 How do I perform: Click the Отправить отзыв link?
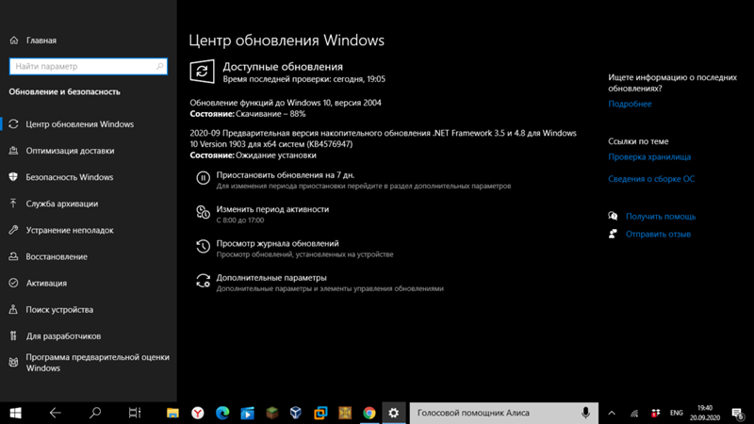pyautogui.click(x=658, y=234)
